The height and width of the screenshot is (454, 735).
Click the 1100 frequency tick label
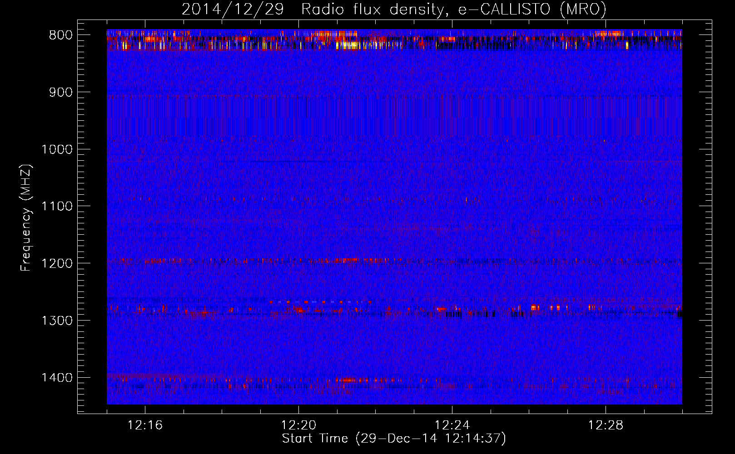click(x=57, y=207)
